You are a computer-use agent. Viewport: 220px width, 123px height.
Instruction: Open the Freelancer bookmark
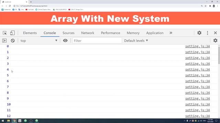pos(6,10)
